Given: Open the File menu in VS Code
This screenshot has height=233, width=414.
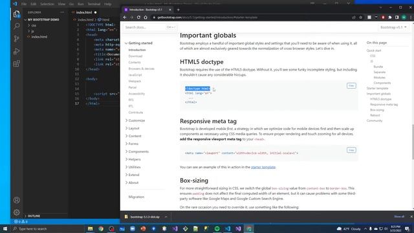Looking at the screenshot, I should [x=24, y=4].
